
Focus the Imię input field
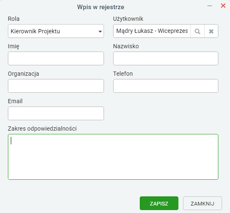pyautogui.click(x=56, y=58)
